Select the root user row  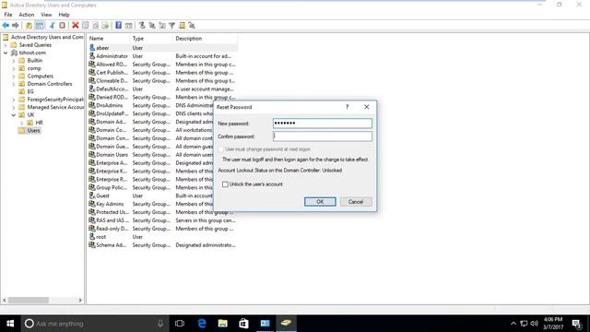pyautogui.click(x=162, y=237)
